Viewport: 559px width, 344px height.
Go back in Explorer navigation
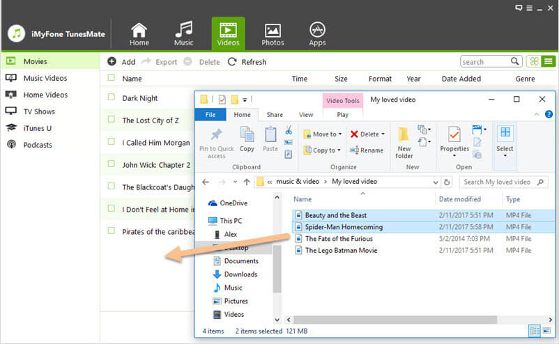206,182
